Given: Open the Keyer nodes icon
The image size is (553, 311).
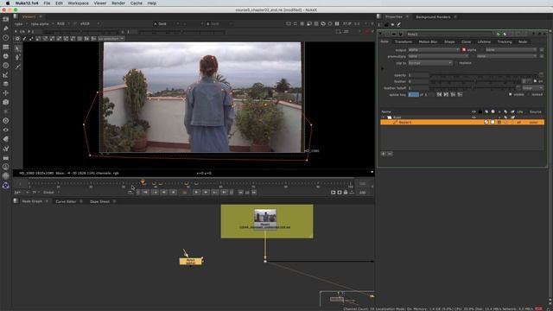Looking at the screenshot, I should point(6,74).
